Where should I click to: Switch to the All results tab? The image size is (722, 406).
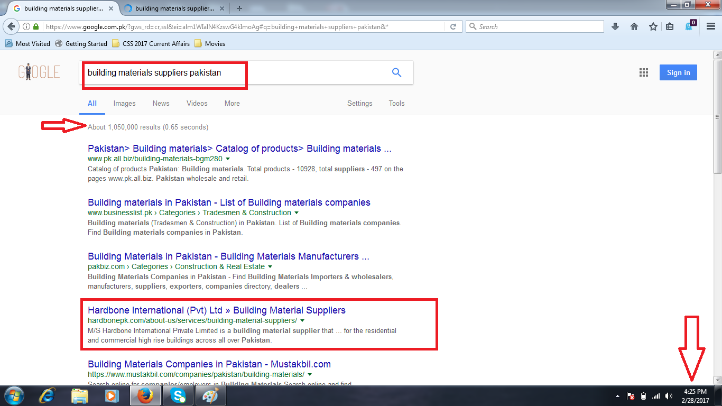[x=92, y=103]
